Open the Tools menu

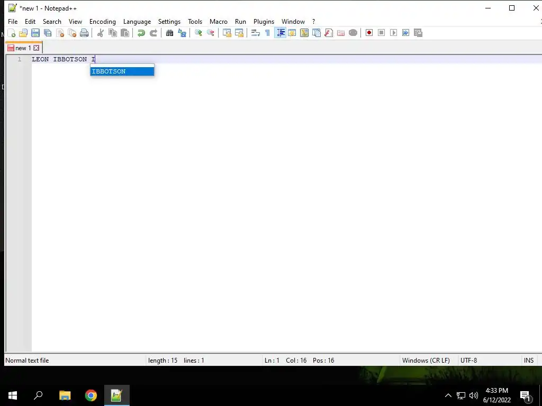(x=195, y=21)
